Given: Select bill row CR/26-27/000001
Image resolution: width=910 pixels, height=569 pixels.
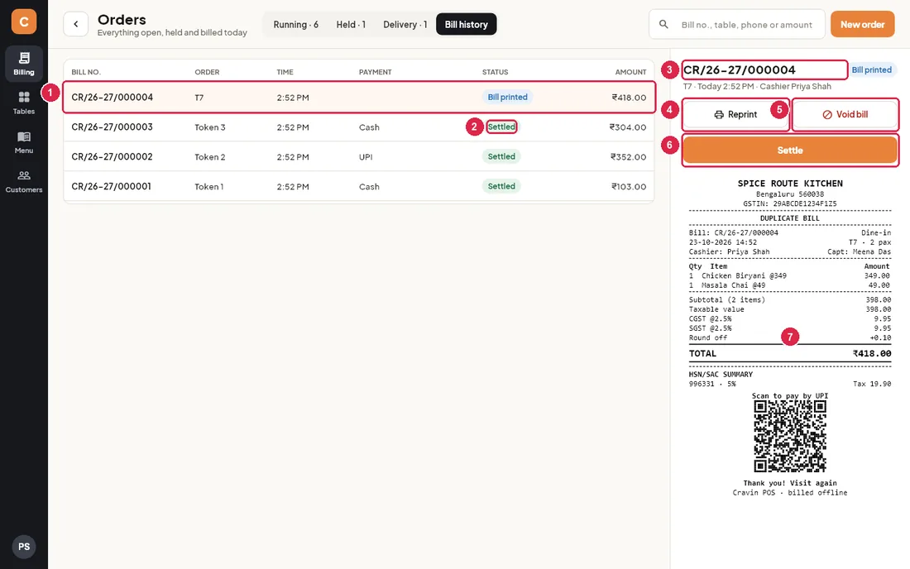Looking at the screenshot, I should [359, 186].
